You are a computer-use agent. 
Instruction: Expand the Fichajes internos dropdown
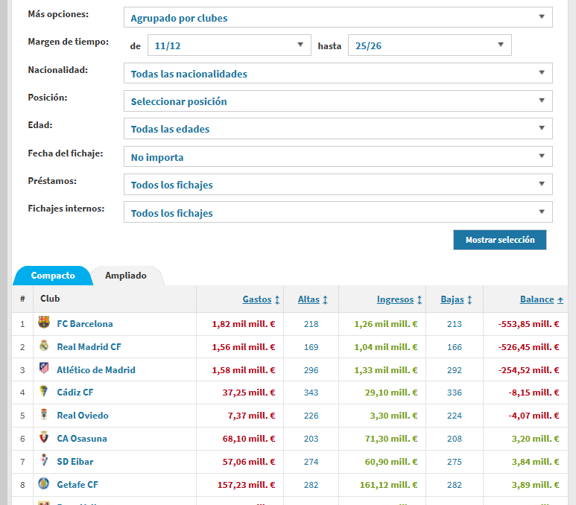click(x=338, y=212)
